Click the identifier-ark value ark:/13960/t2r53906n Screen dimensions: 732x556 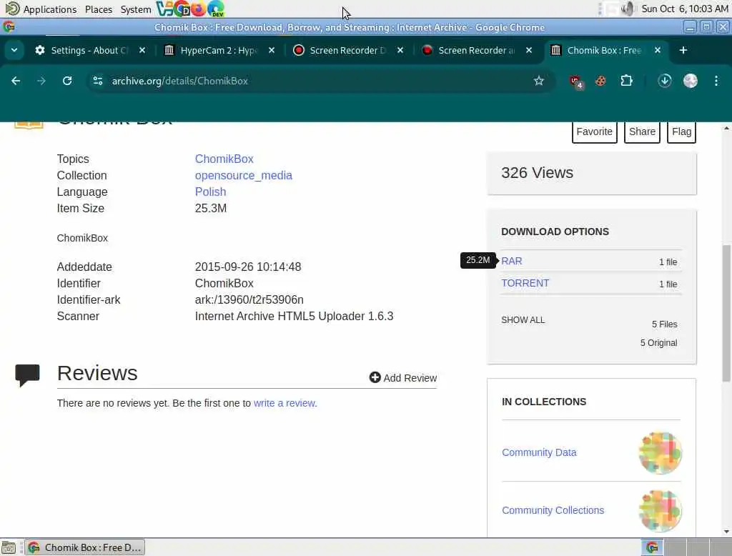coord(249,299)
